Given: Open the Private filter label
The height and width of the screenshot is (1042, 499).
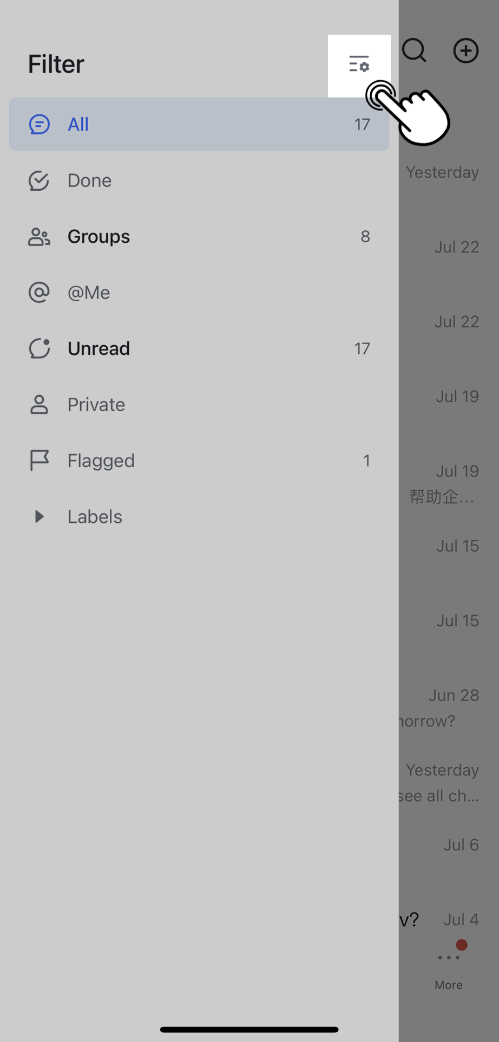Looking at the screenshot, I should pyautogui.click(x=96, y=405).
